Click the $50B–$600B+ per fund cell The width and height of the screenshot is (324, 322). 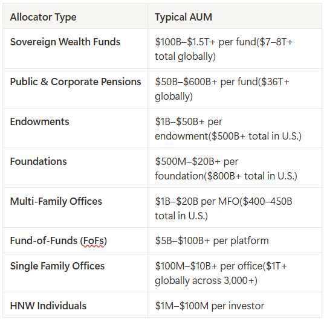coord(235,88)
